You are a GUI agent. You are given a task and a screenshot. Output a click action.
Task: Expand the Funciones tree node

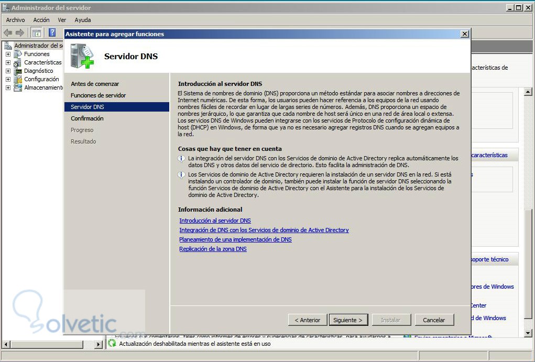[x=8, y=54]
